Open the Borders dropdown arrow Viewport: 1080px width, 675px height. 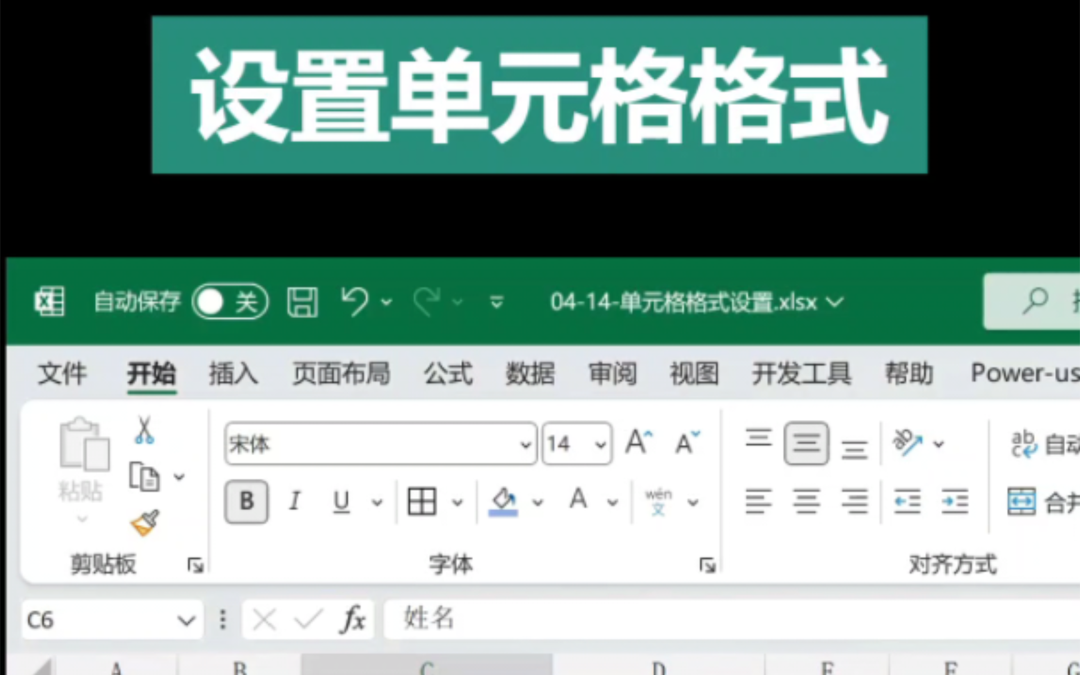point(457,502)
